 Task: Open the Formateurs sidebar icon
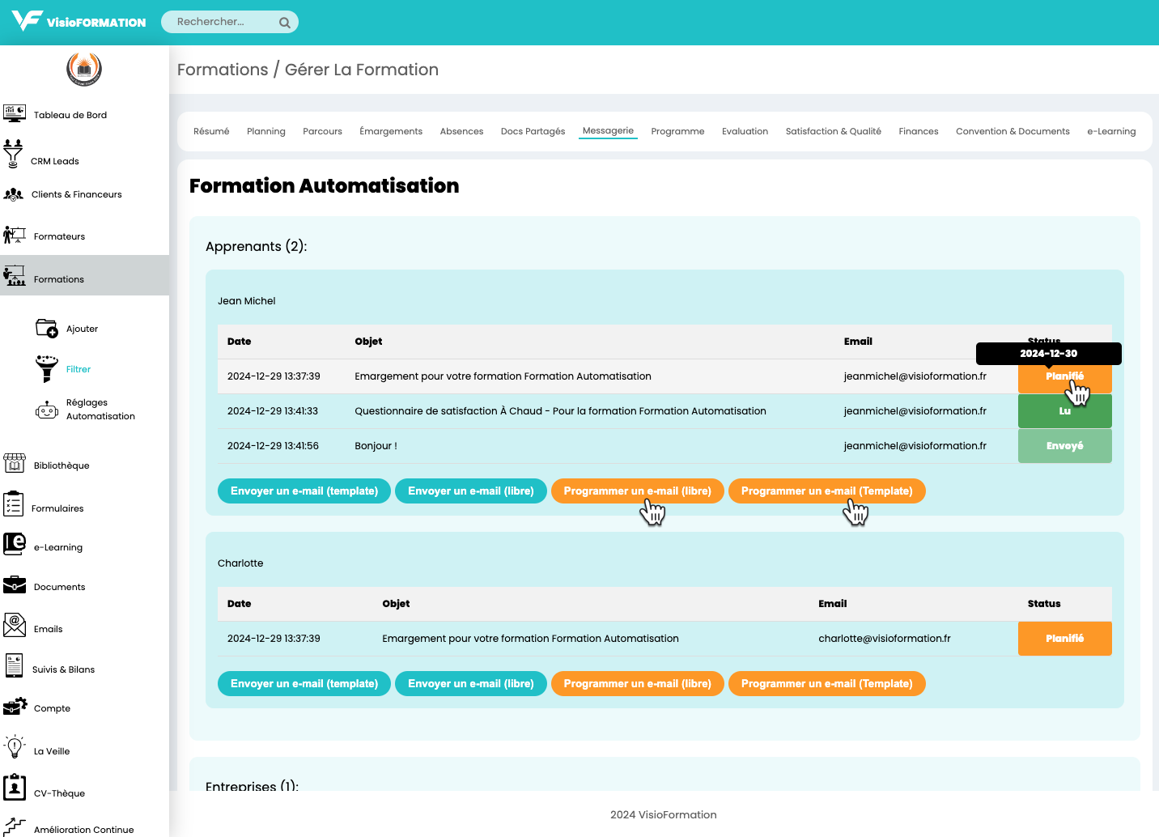pos(15,236)
